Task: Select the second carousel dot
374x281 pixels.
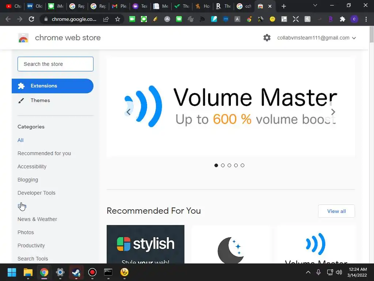Action: (x=223, y=165)
